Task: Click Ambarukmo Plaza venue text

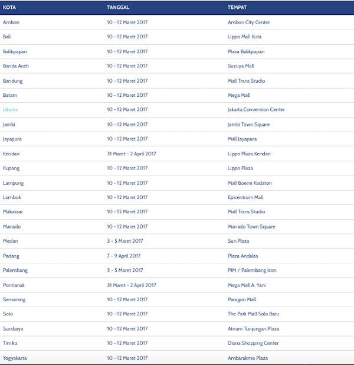Action: click(x=247, y=358)
